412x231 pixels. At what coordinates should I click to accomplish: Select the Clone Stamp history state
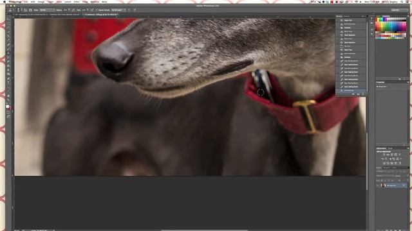pyautogui.click(x=351, y=90)
